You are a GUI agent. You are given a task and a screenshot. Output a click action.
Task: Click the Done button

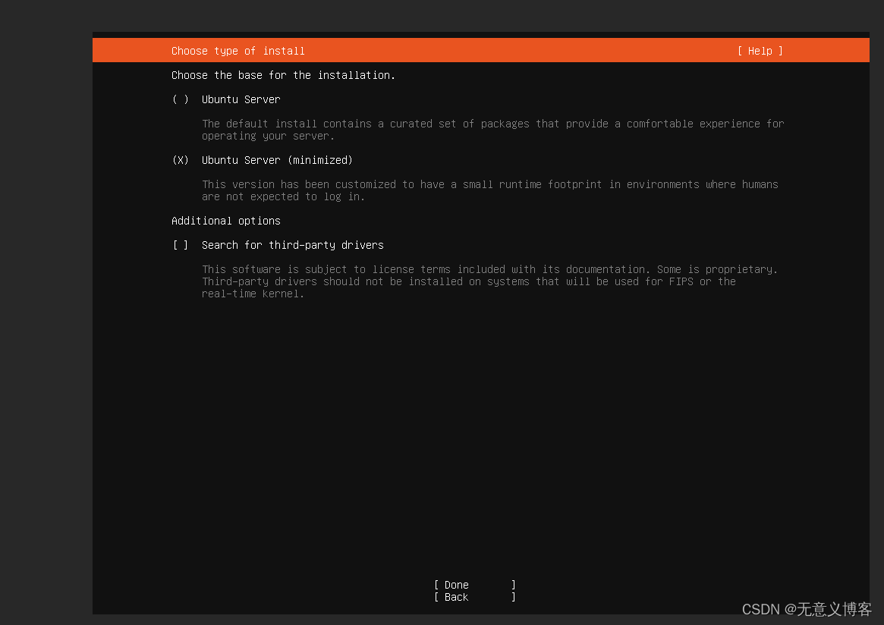tap(455, 584)
